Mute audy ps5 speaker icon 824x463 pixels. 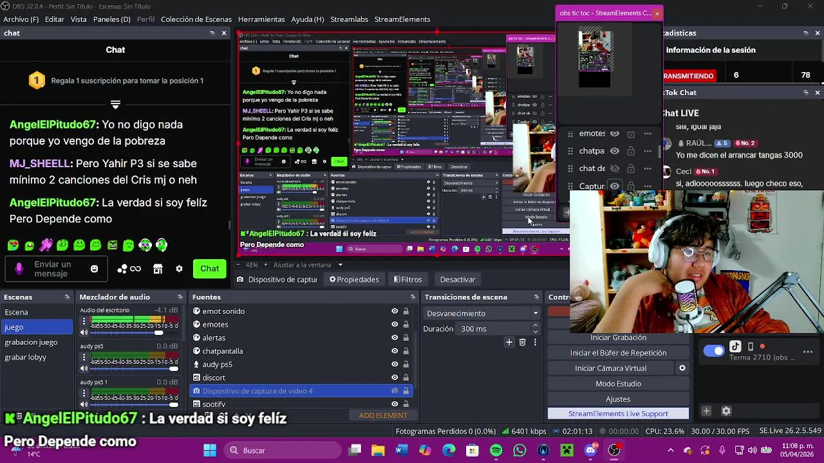84,368
